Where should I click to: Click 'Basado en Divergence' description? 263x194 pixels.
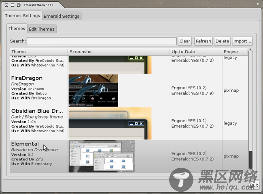click(34, 150)
